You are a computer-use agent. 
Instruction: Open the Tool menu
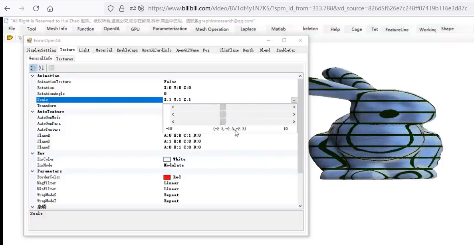pyautogui.click(x=32, y=29)
